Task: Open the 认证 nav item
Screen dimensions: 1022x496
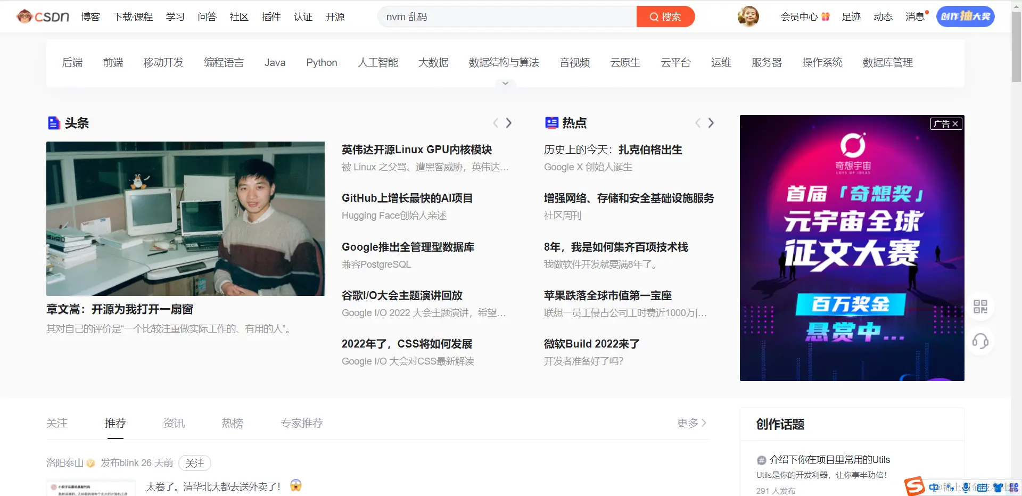Action: [303, 16]
